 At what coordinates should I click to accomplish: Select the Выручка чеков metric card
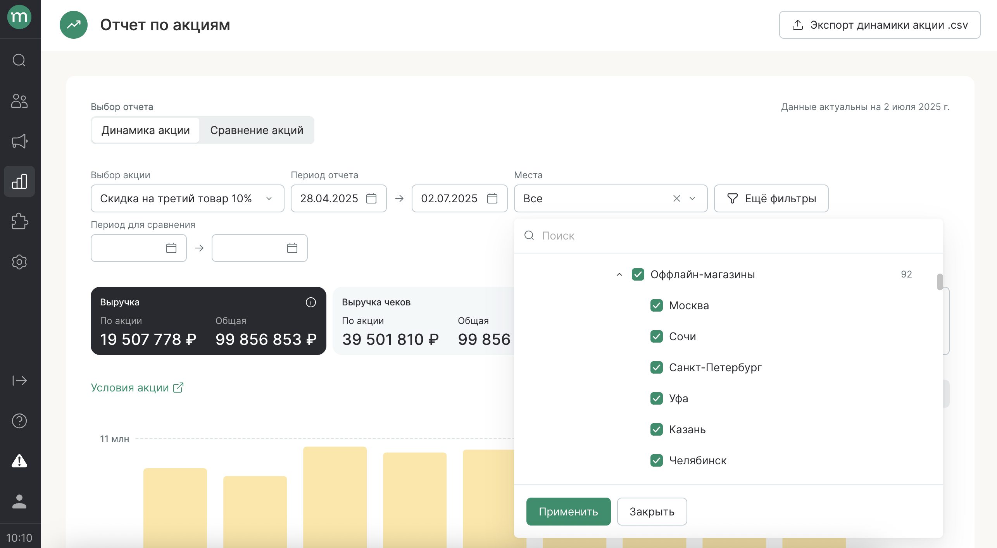423,321
